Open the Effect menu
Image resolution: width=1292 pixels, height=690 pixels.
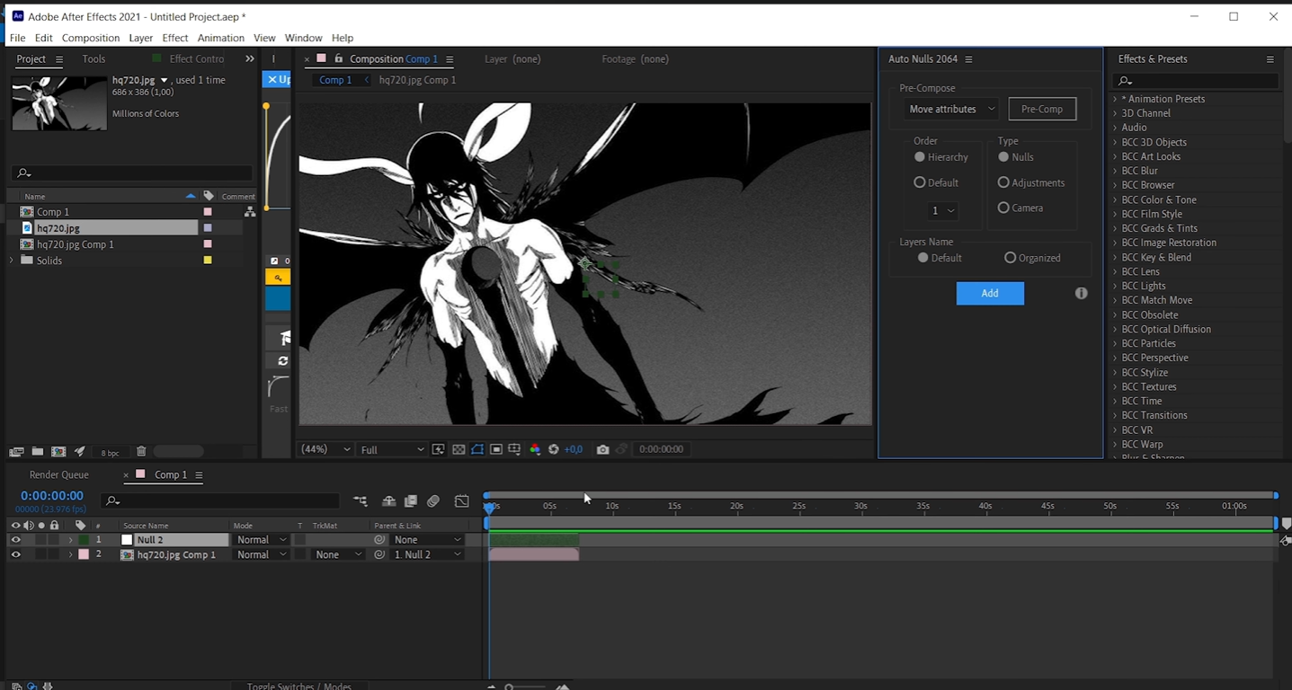[x=175, y=38]
